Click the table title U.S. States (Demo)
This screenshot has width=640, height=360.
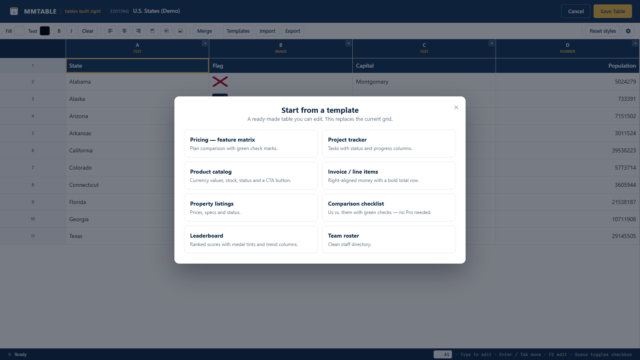point(156,11)
